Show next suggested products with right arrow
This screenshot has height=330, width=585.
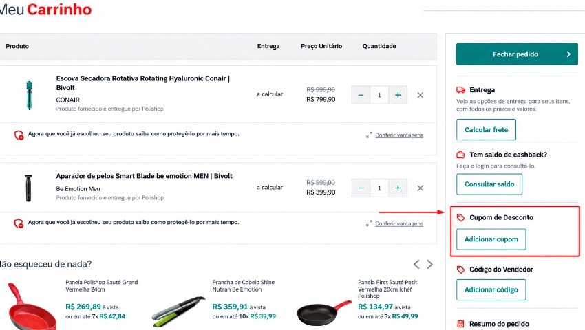tap(429, 265)
